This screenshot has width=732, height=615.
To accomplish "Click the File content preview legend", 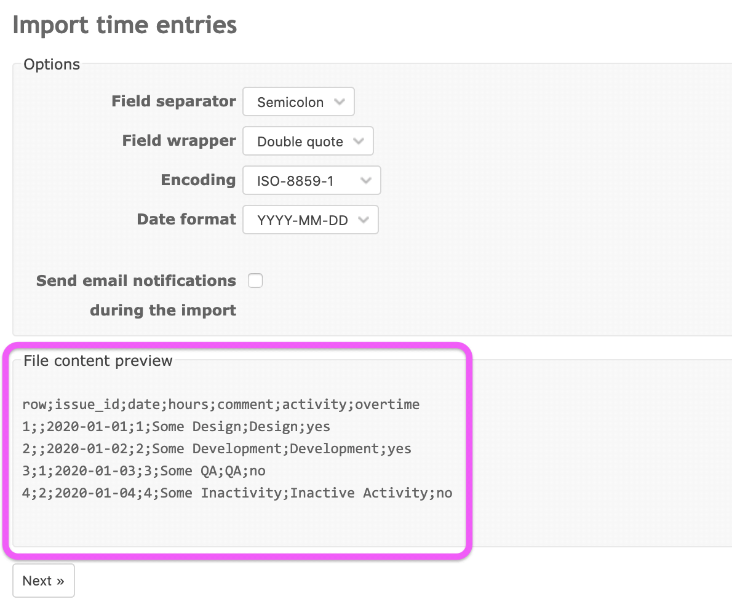I will pyautogui.click(x=98, y=360).
